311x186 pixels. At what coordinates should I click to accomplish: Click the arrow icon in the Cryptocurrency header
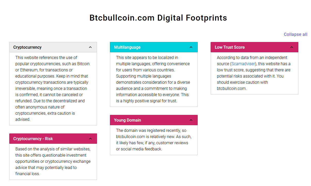[90, 47]
